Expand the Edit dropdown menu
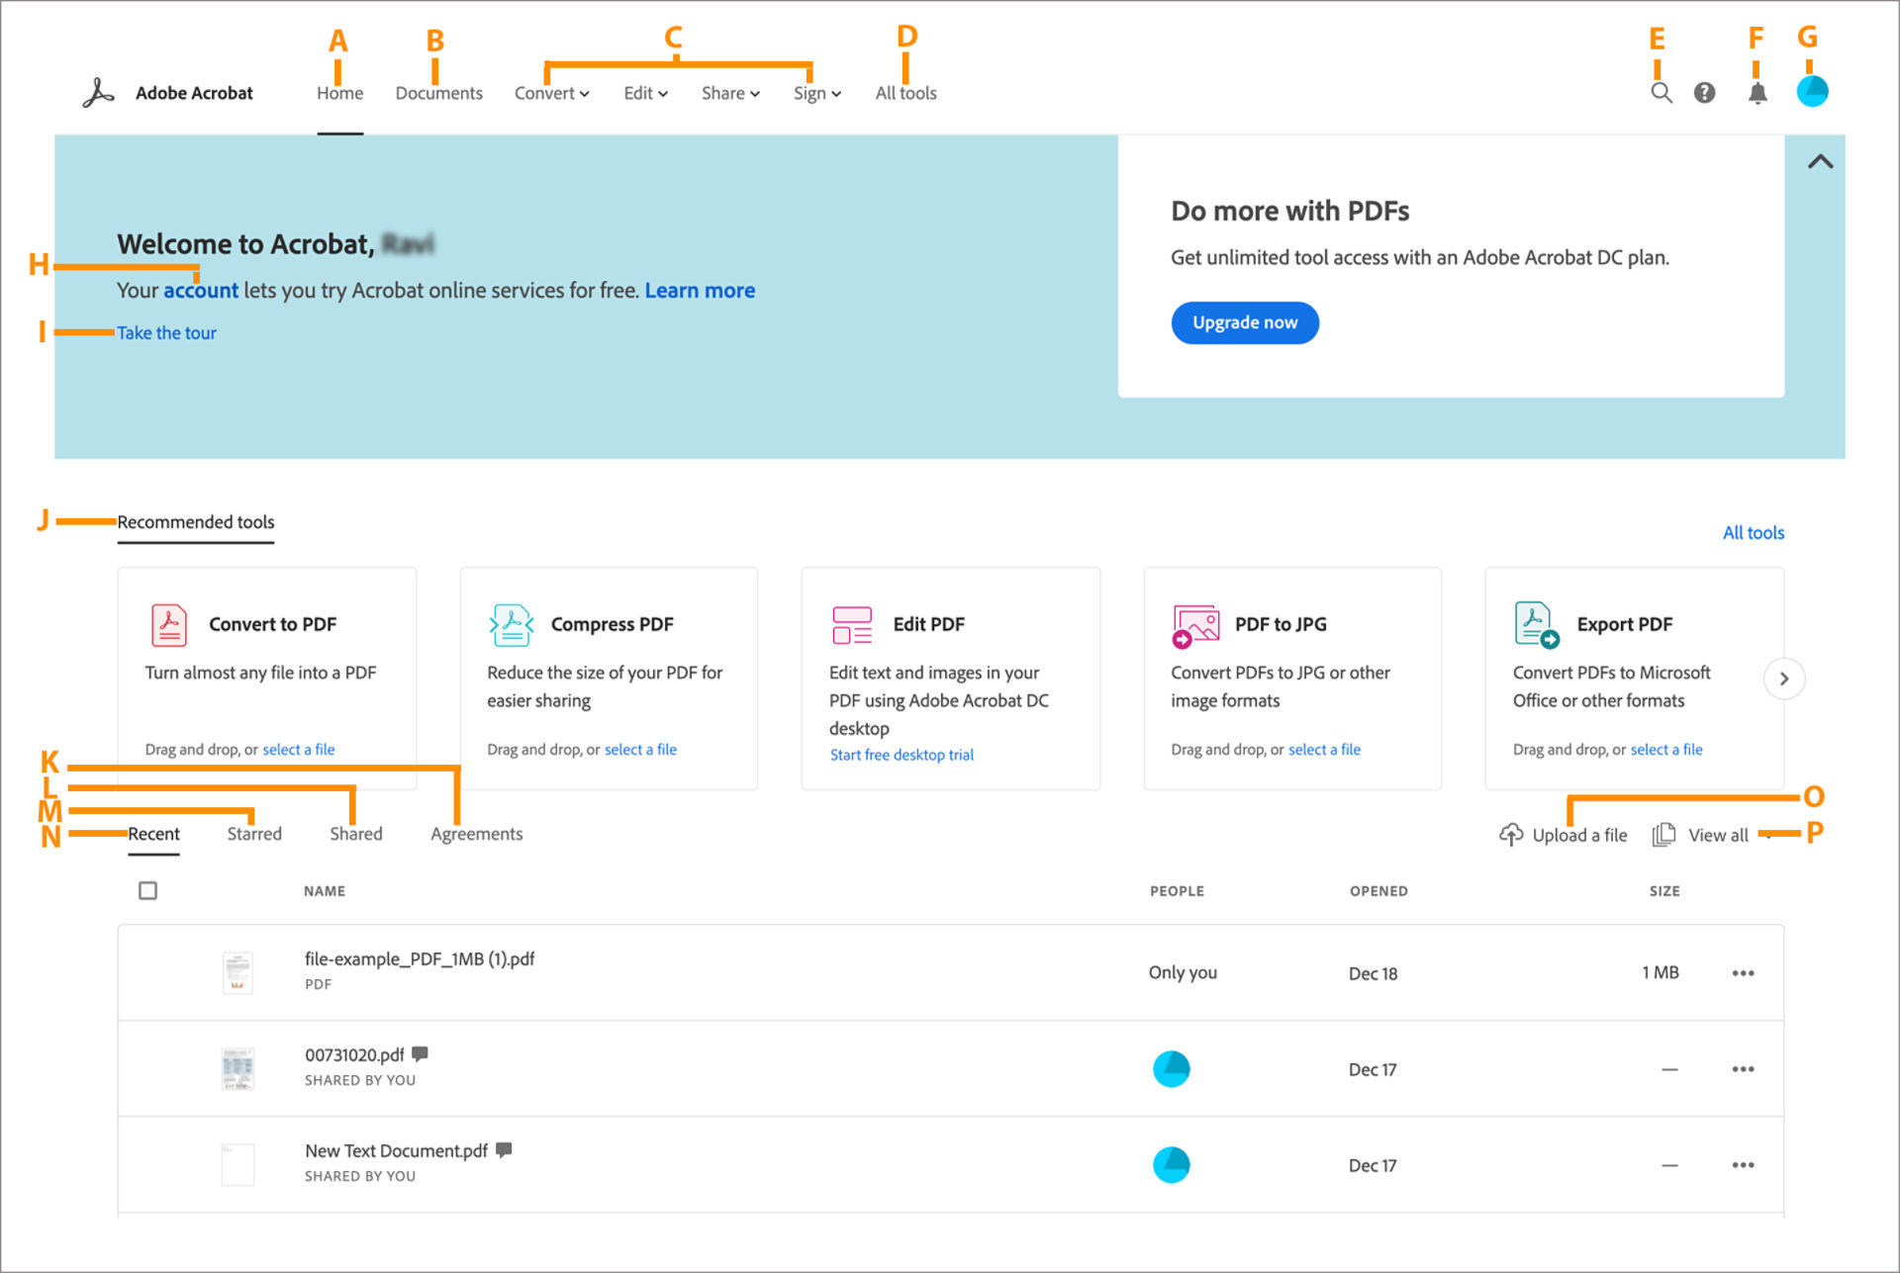1900x1273 pixels. pos(645,93)
